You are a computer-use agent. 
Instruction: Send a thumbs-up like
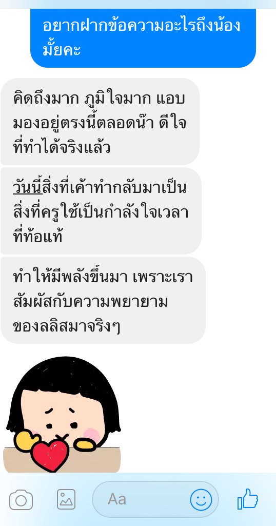pos(248,499)
